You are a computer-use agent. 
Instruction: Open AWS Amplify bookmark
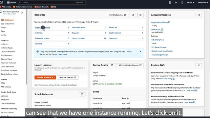pos(6,7)
